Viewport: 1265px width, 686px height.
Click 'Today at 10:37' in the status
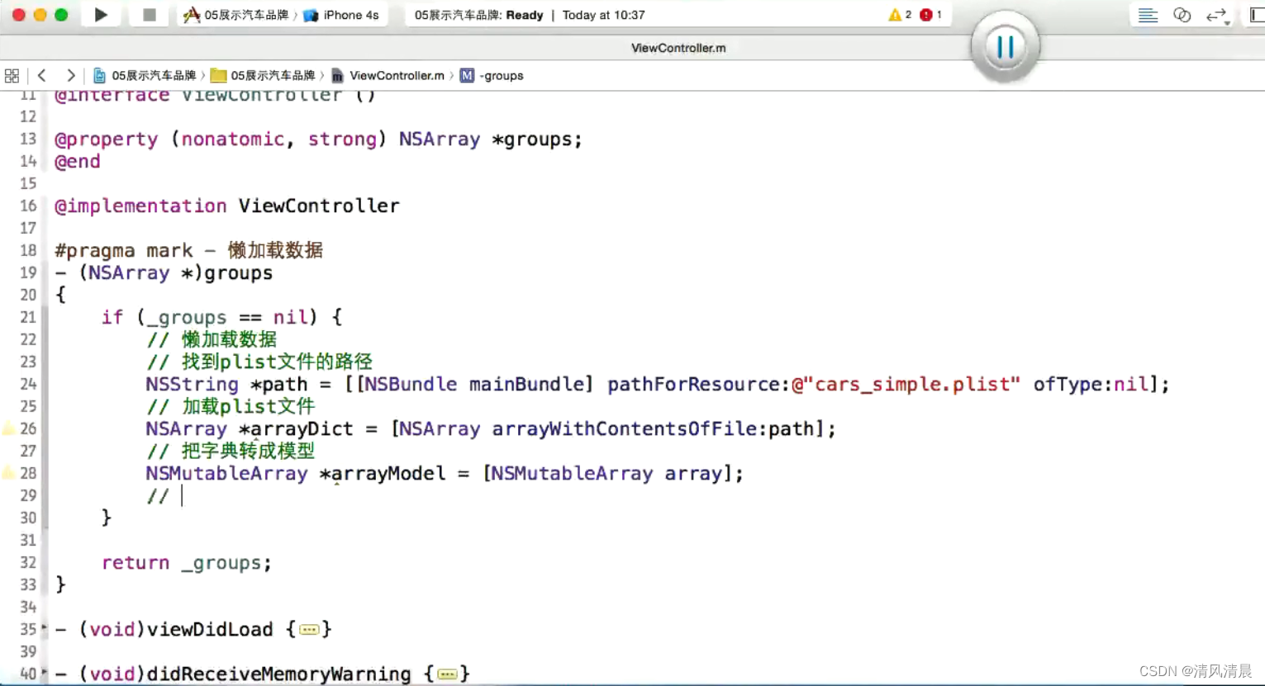pyautogui.click(x=603, y=15)
